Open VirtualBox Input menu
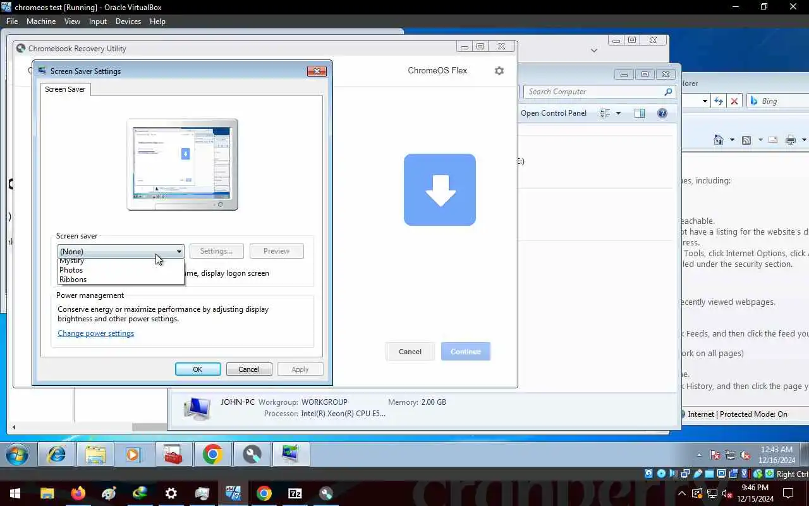The height and width of the screenshot is (506, 809). (x=98, y=22)
